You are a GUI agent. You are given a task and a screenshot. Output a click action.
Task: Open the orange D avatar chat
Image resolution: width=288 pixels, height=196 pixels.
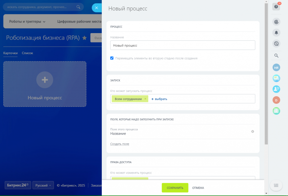click(x=276, y=100)
